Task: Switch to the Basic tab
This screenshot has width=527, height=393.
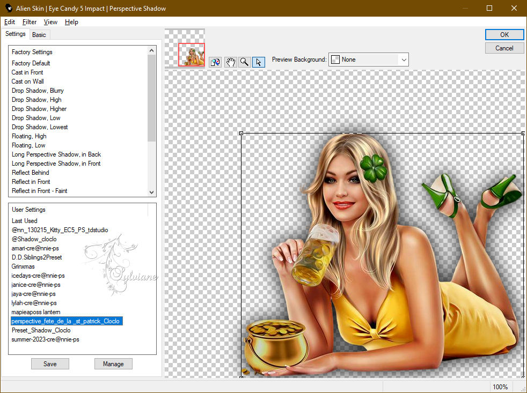Action: 39,35
